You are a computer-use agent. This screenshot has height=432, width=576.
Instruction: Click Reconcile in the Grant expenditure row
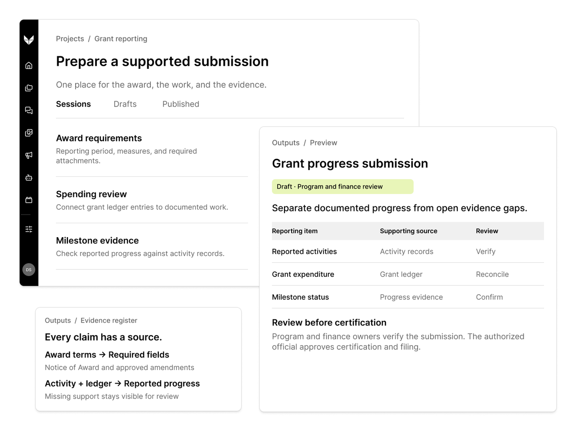[492, 274]
